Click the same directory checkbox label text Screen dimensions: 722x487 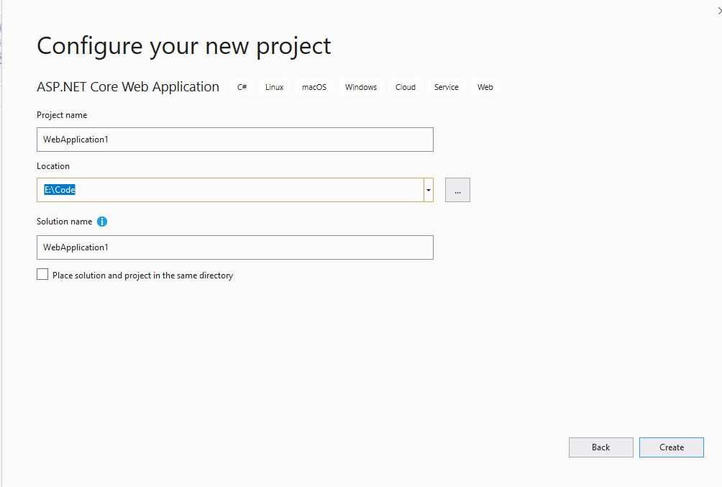click(x=142, y=276)
